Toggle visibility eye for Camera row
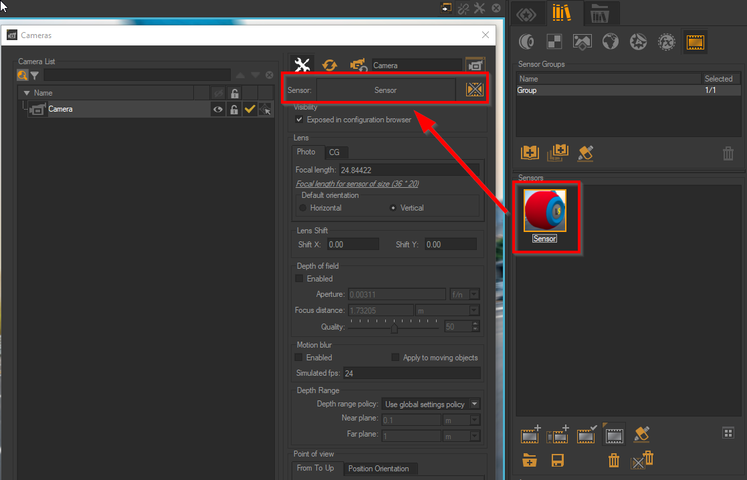Viewport: 747px width, 480px height. (218, 110)
